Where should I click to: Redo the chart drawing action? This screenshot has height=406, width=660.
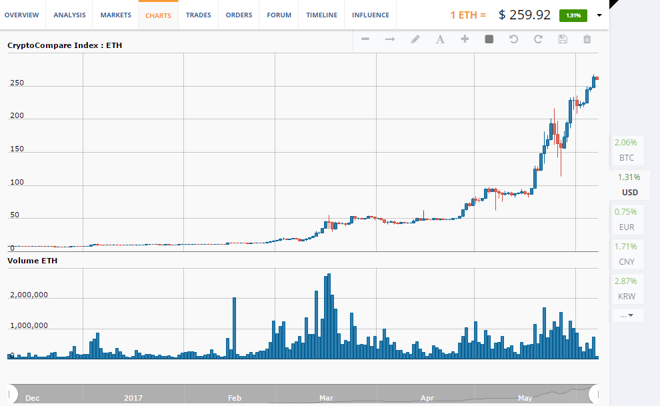538,39
